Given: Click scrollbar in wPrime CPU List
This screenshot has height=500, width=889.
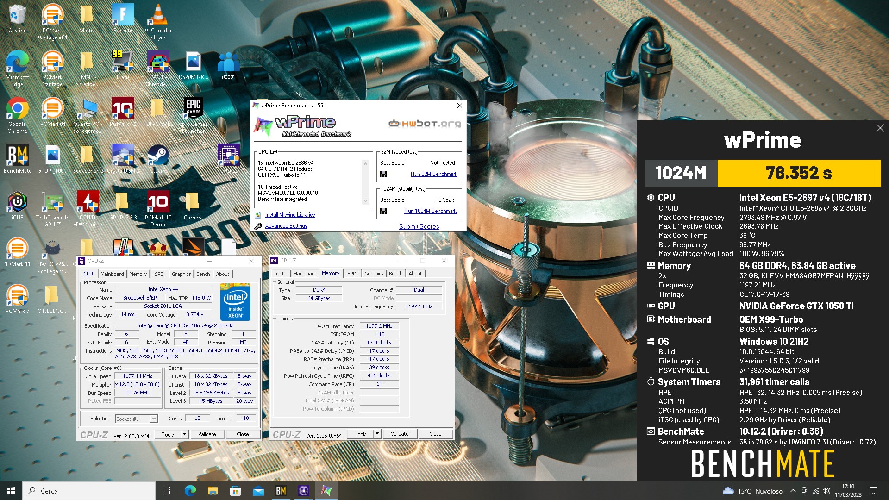Looking at the screenshot, I should click(x=365, y=182).
